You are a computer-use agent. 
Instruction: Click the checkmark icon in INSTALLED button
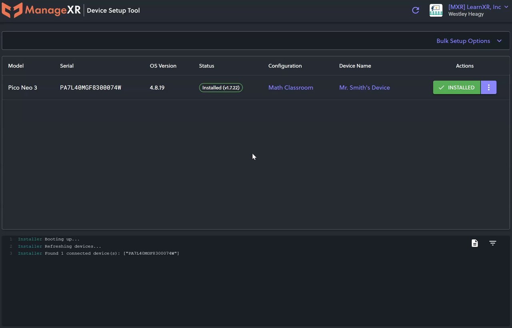(441, 88)
